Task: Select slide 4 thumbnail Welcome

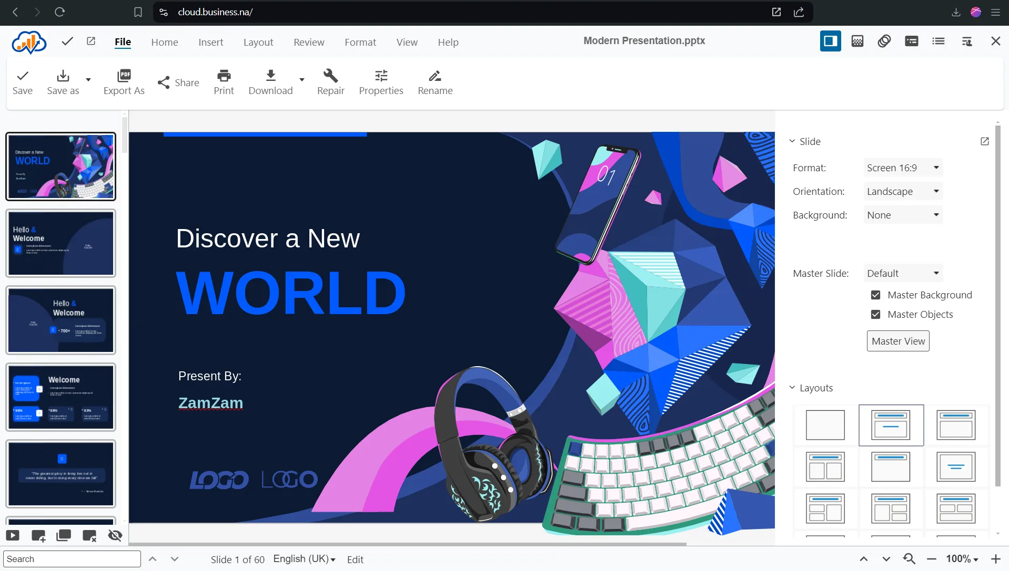Action: coord(60,397)
